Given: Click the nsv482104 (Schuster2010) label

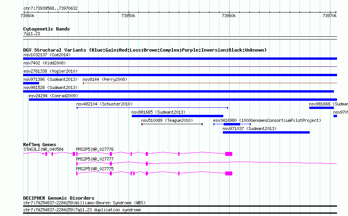Looking at the screenshot, I should click(104, 104).
